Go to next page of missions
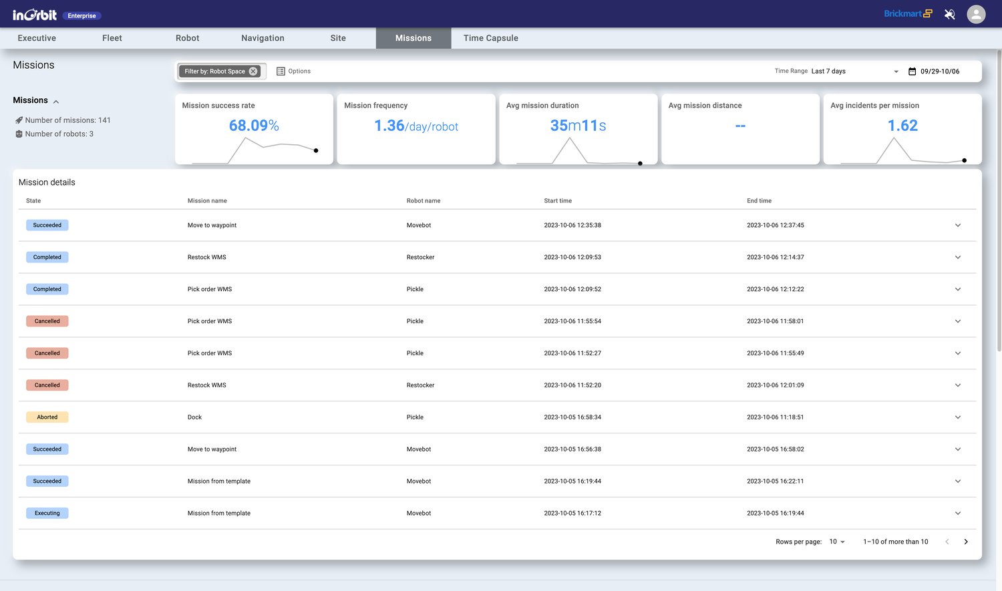 [966, 542]
